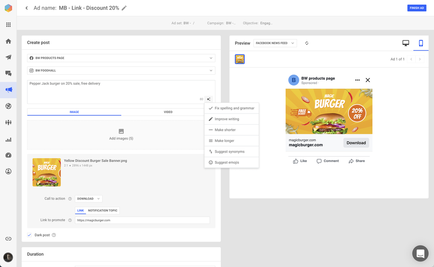Go back using the left arrow icon
The width and height of the screenshot is (434, 267).
[x=27, y=8]
